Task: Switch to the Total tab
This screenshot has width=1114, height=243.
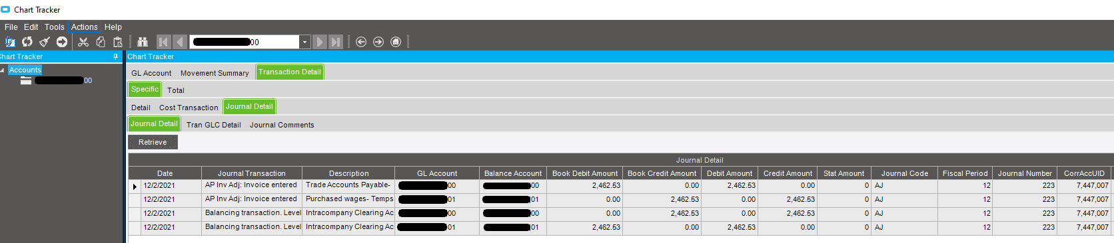Action: pos(176,90)
